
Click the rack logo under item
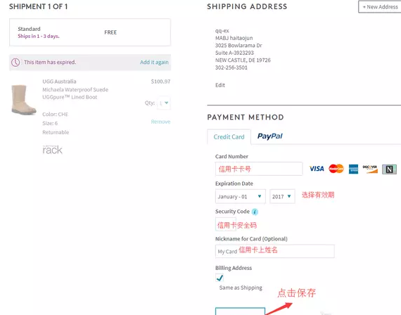click(52, 150)
